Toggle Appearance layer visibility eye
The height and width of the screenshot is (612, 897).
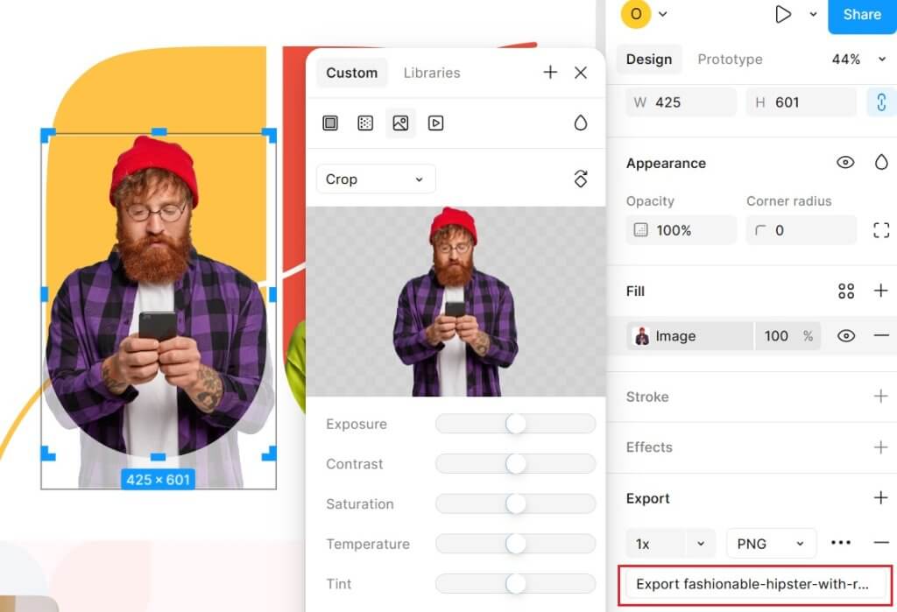(845, 163)
